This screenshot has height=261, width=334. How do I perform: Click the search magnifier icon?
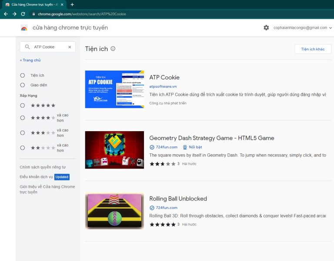tap(27, 47)
